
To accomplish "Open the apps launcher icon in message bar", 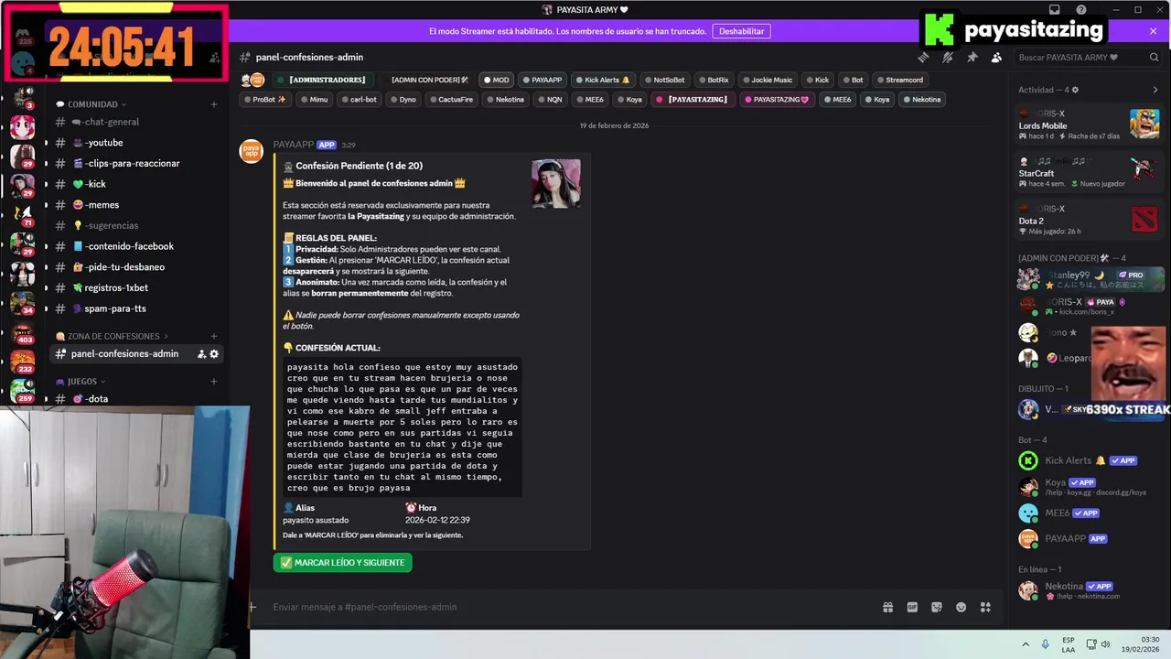I will [x=986, y=607].
